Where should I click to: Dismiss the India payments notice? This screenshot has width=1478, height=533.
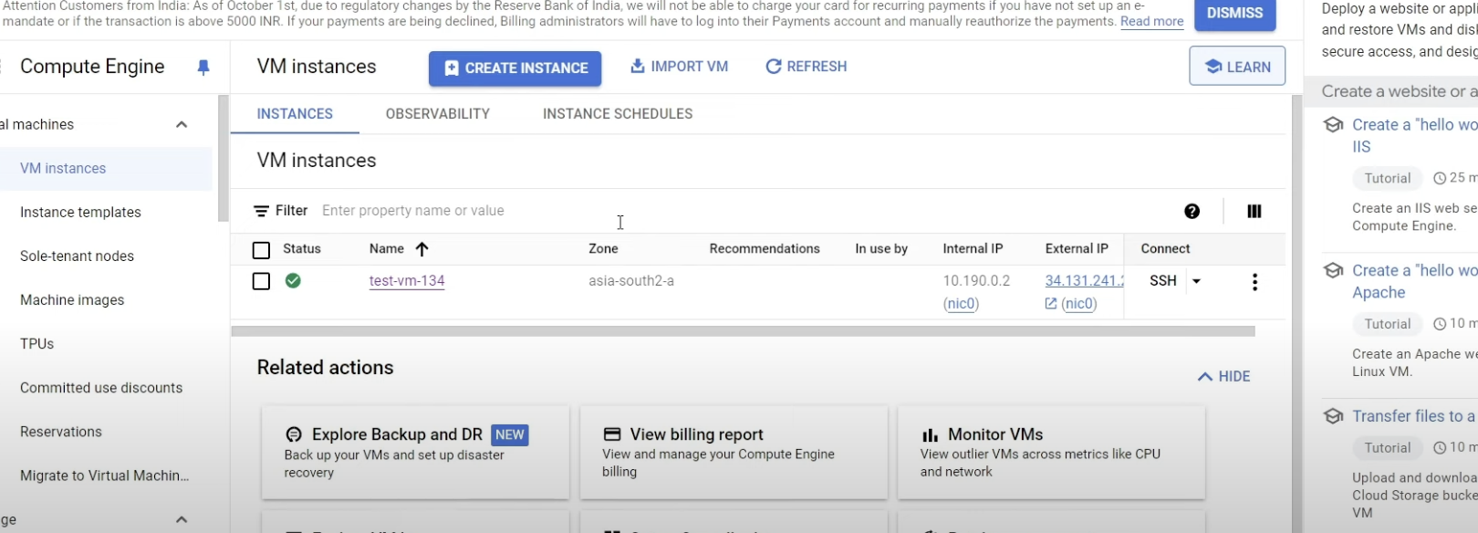(1233, 14)
